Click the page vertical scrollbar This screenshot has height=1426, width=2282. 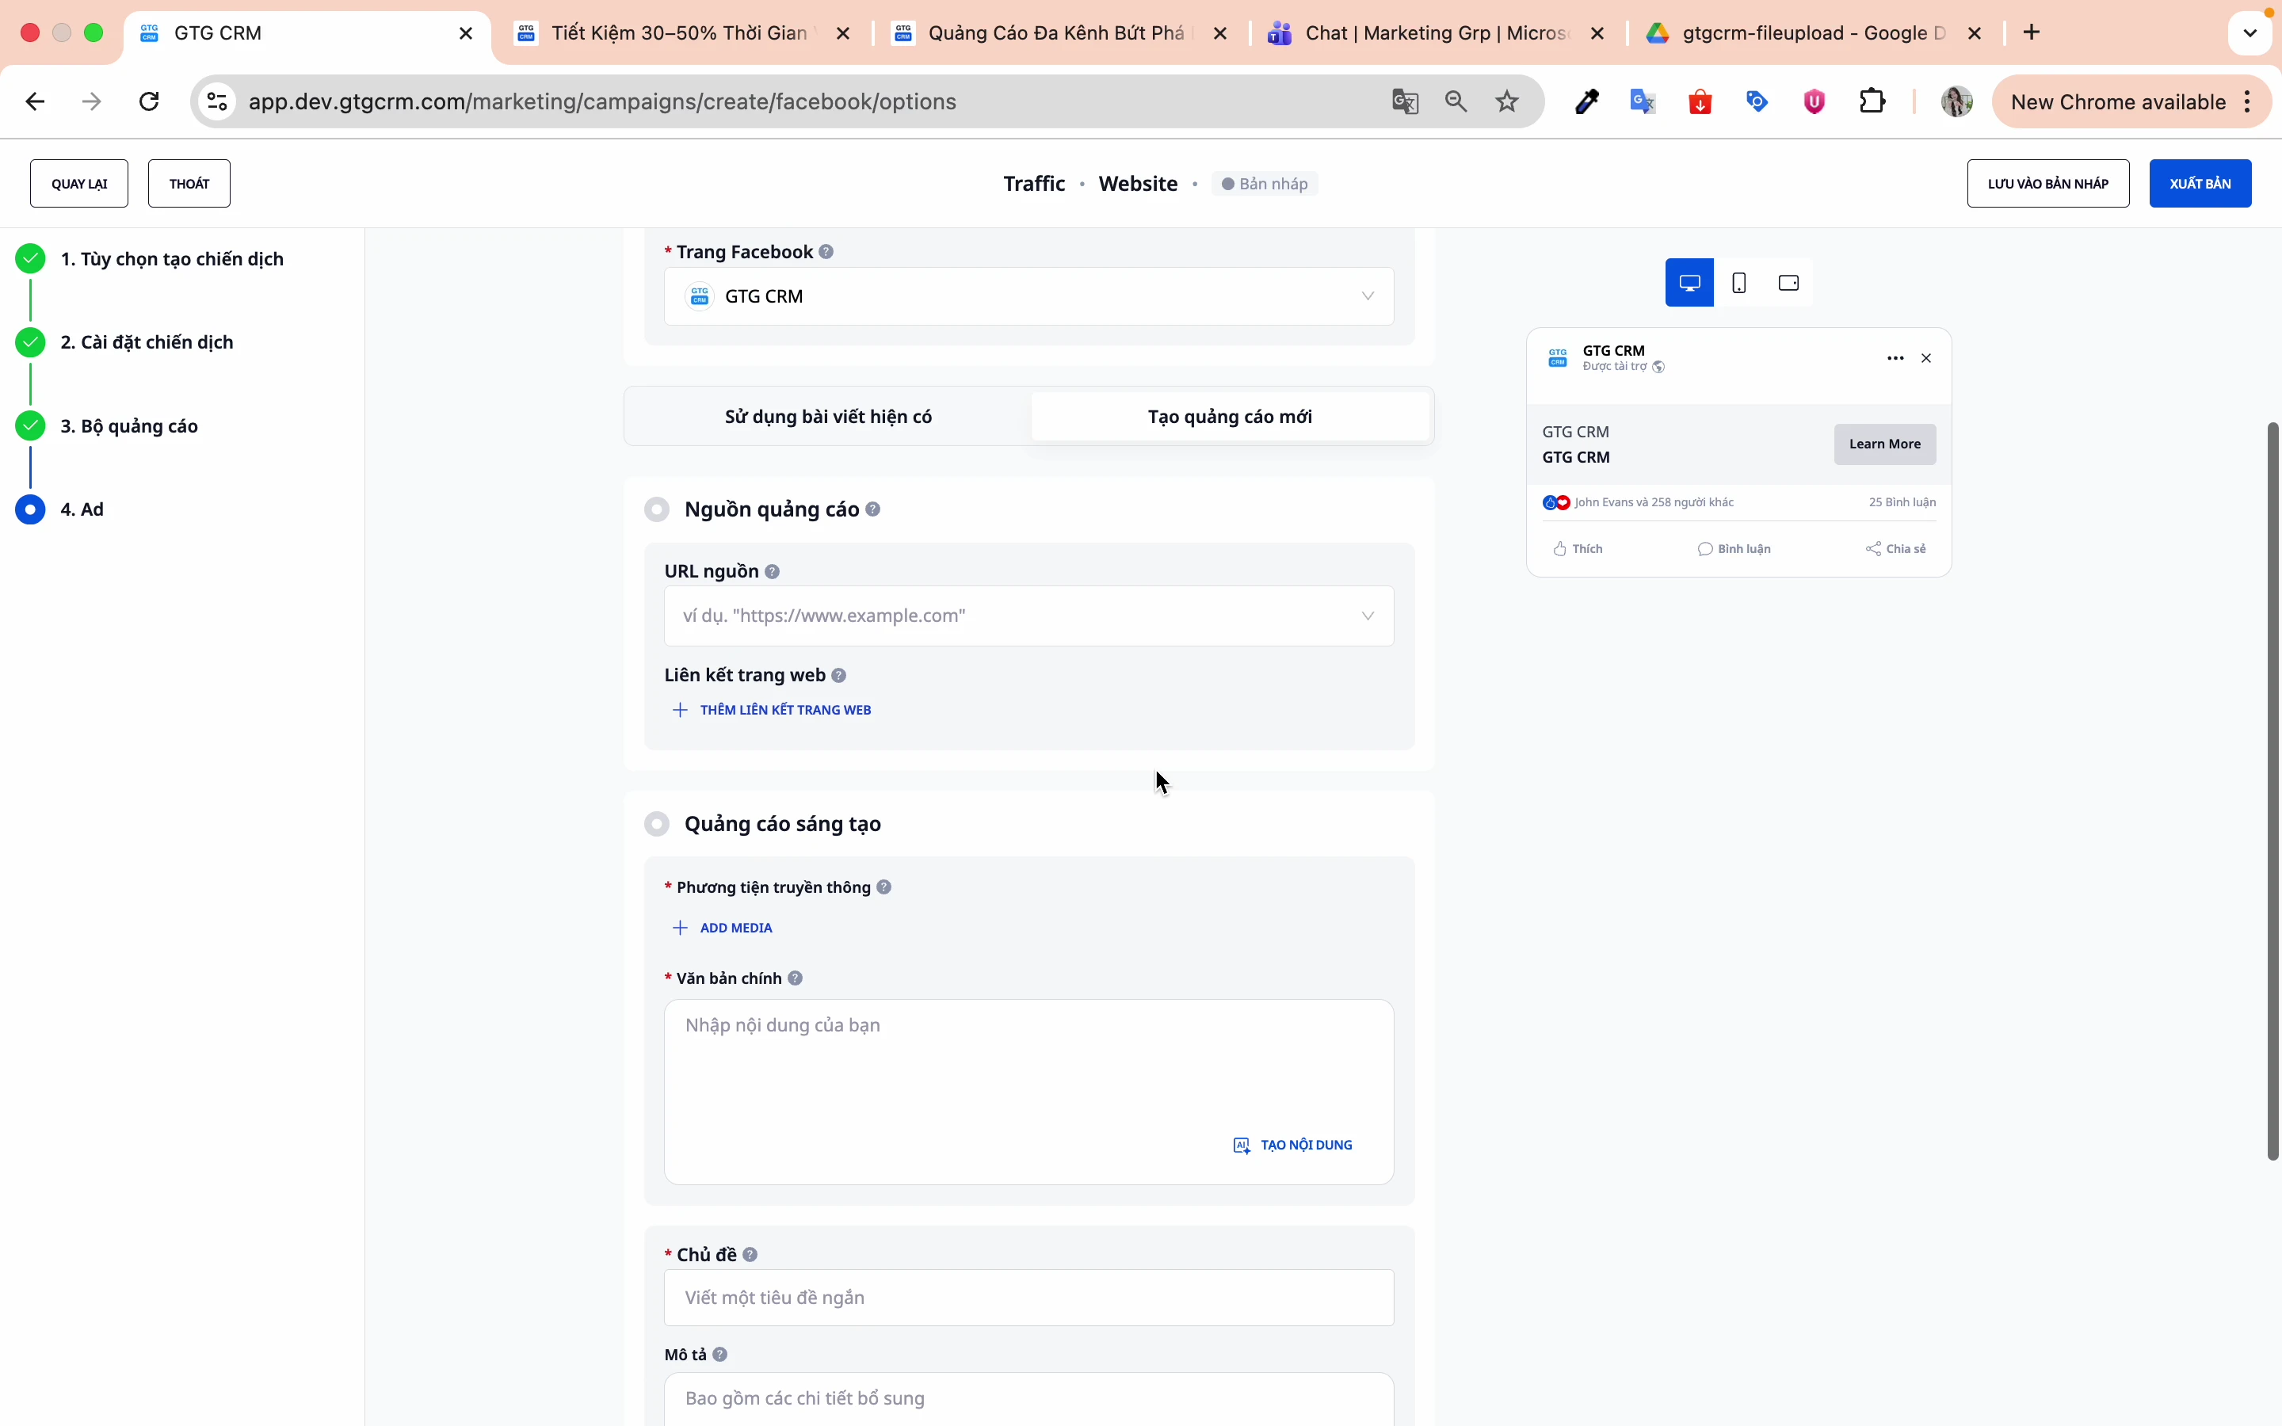coord(2272,792)
